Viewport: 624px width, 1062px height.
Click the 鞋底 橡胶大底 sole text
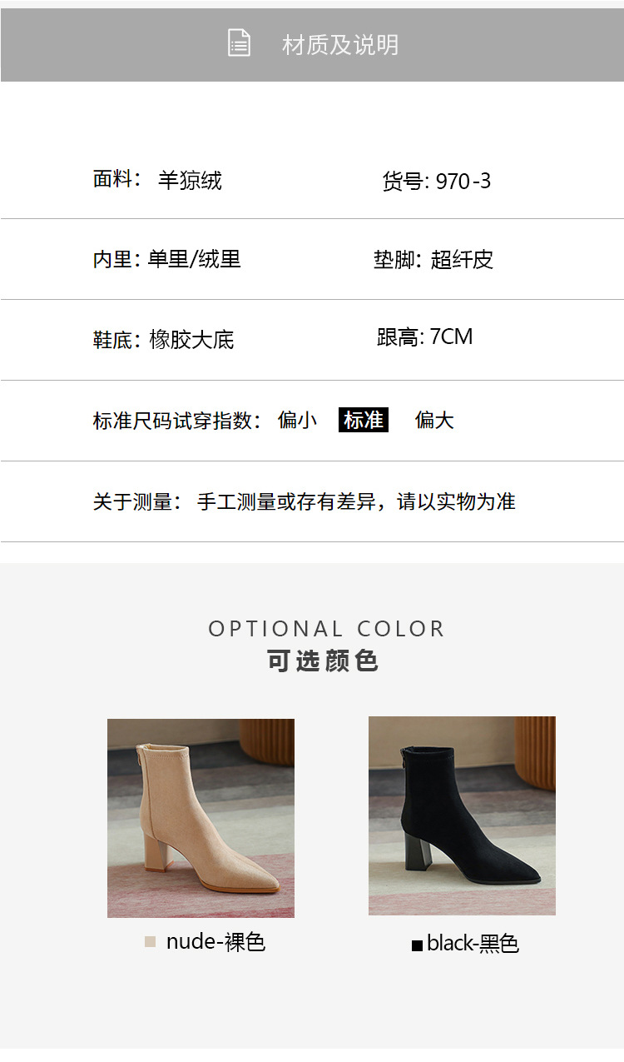(163, 340)
